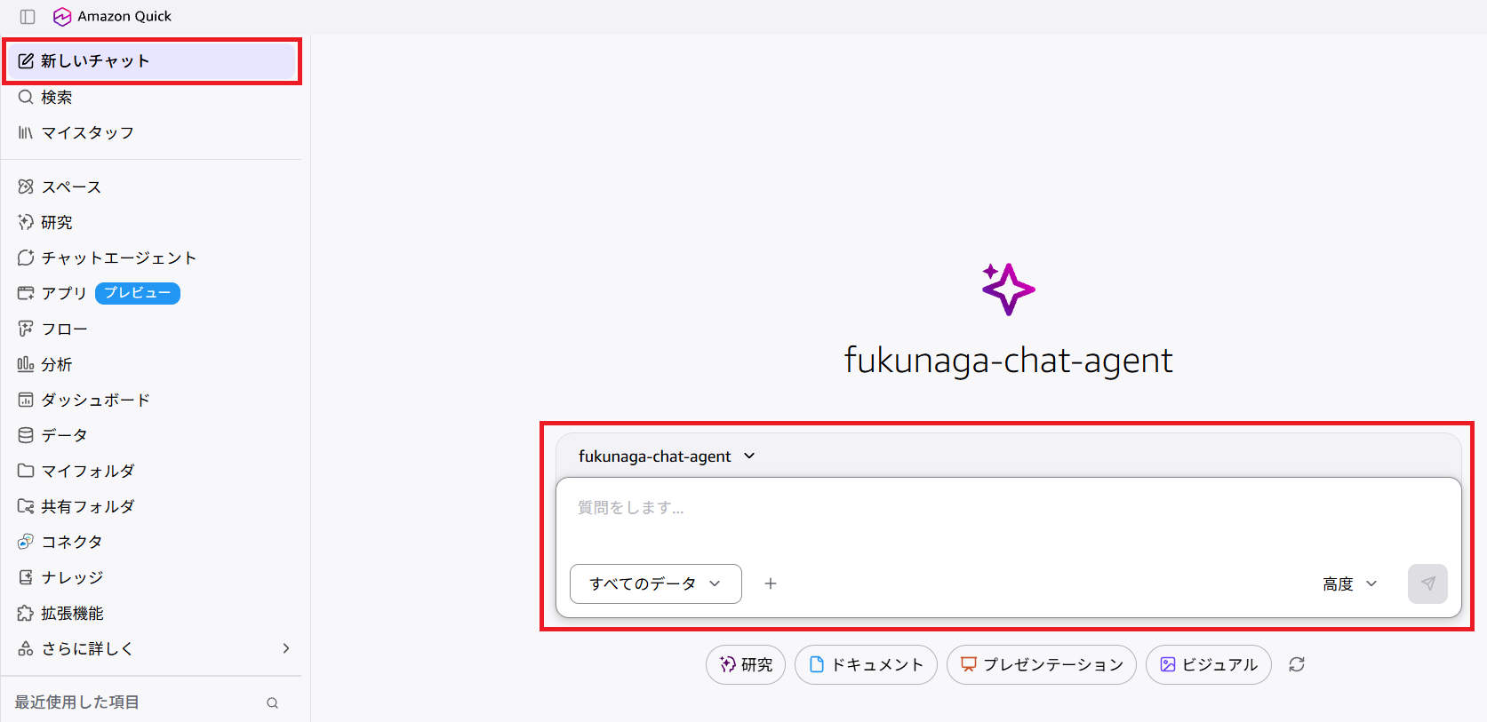The image size is (1487, 722).
Task: Start a 新しいチャット
Action: click(152, 61)
